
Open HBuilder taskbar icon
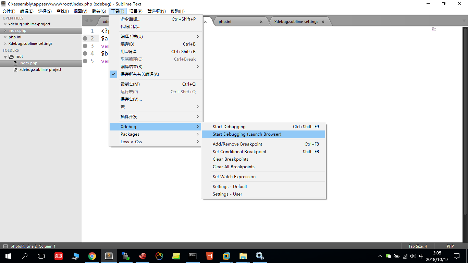(210, 256)
